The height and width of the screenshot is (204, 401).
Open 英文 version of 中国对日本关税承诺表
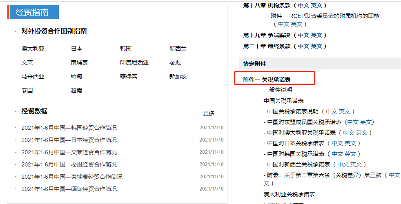click(350, 144)
